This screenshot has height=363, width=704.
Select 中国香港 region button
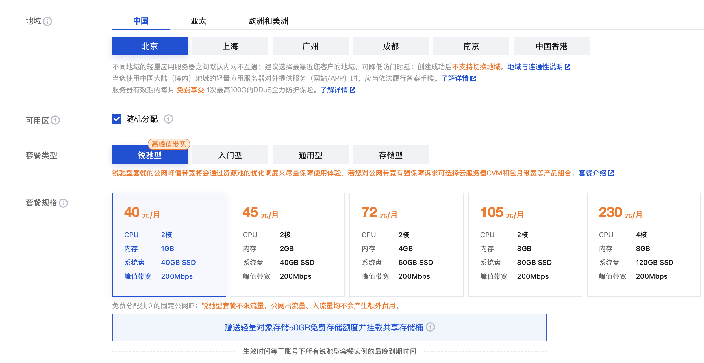pyautogui.click(x=551, y=46)
